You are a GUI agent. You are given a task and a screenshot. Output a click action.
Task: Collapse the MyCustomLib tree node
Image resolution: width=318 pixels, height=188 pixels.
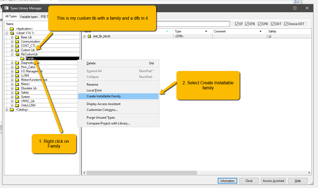click(12, 54)
